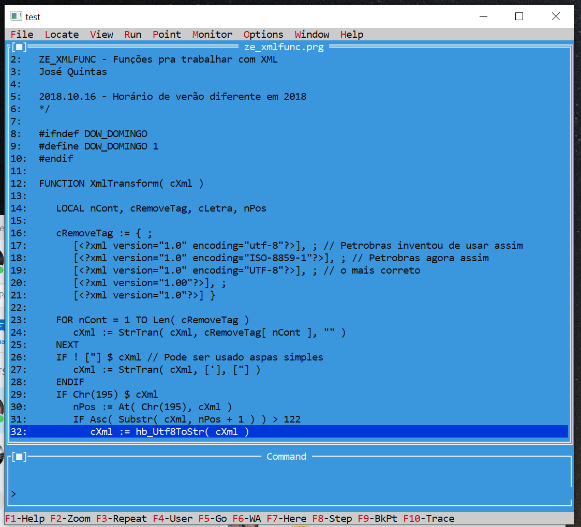Click the test app title icon

(16, 17)
